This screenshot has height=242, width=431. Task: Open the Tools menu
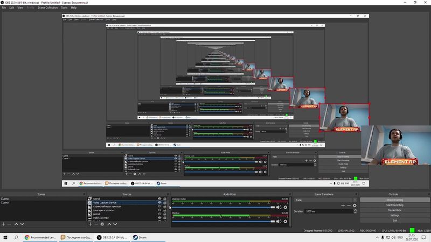[x=64, y=8]
